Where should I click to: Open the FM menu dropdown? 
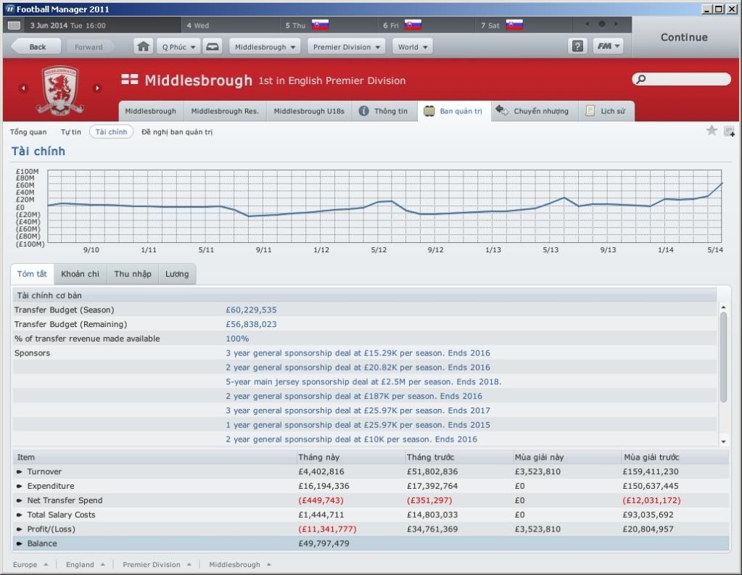click(608, 46)
